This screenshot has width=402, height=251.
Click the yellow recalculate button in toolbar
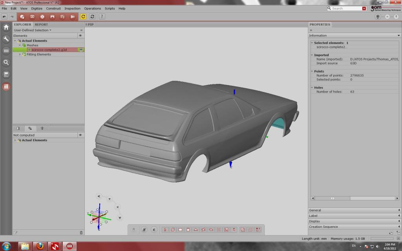click(83, 16)
